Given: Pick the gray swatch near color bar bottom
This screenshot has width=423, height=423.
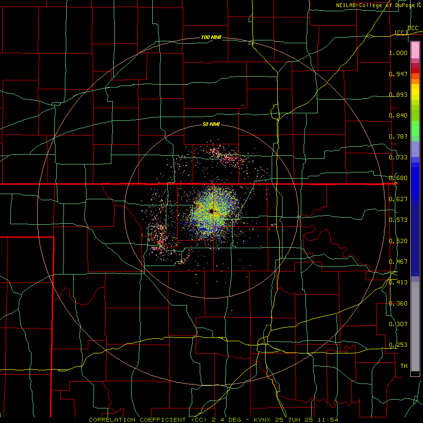Looking at the screenshot, I should coord(415,329).
